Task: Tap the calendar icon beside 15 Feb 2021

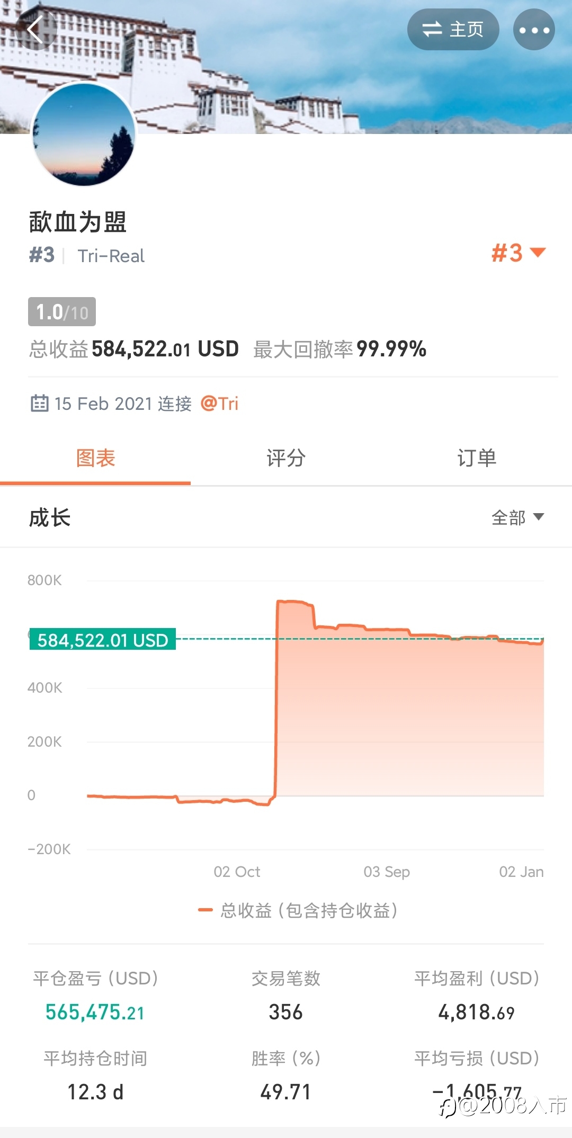Action: coord(39,403)
